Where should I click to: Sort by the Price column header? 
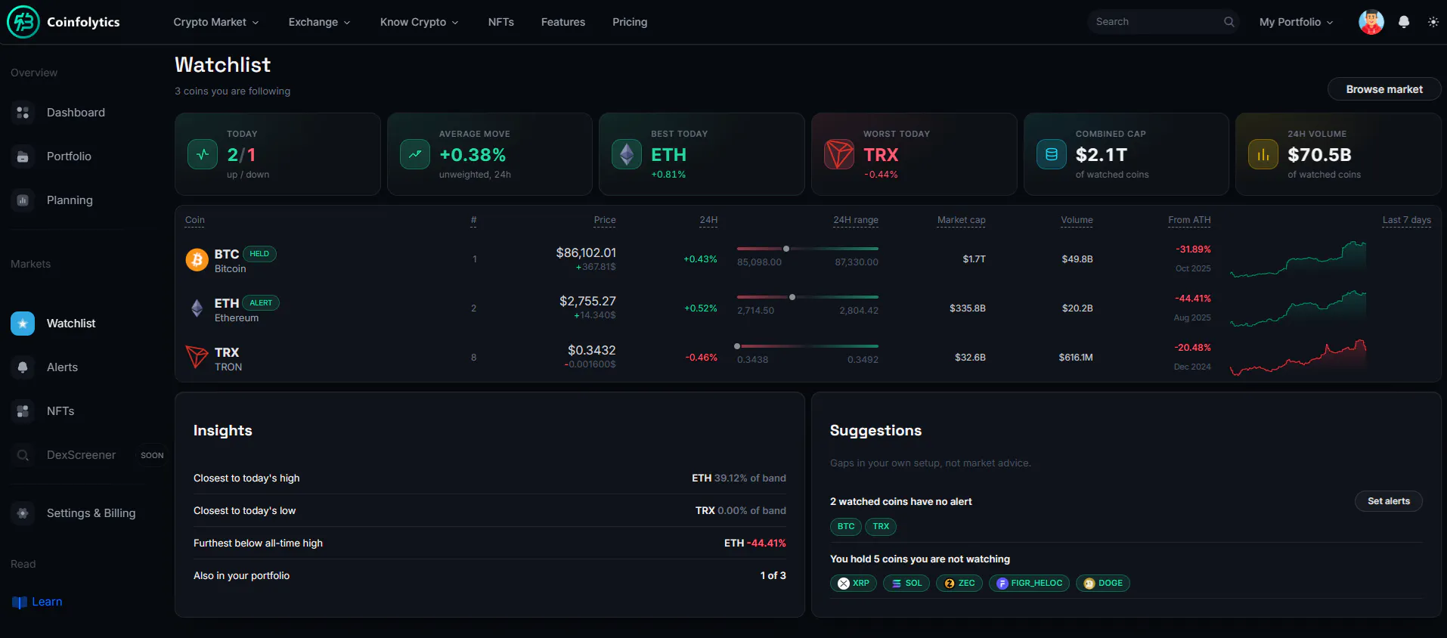coord(605,221)
